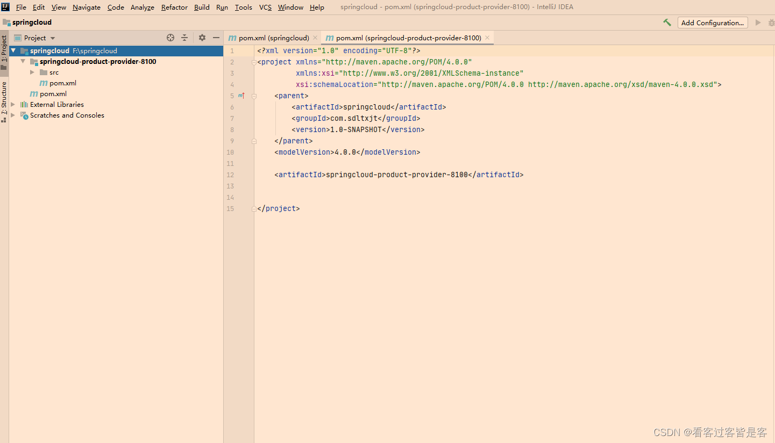775x443 pixels.
Task: Open the Project view selector dropdown
Action: coord(53,38)
